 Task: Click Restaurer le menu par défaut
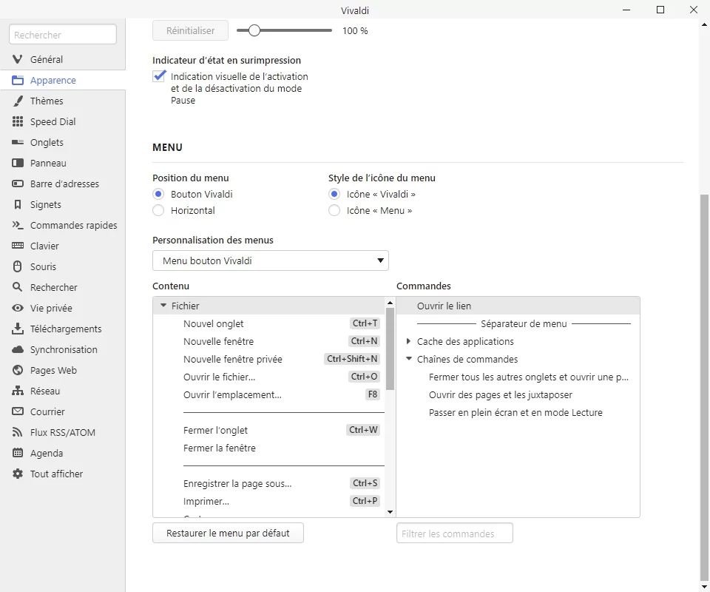228,533
